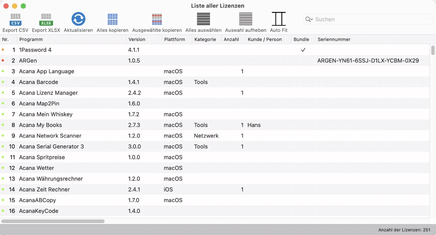The height and width of the screenshot is (235, 436).
Task: Refresh list with Aktualisieren icon
Action: tap(78, 19)
